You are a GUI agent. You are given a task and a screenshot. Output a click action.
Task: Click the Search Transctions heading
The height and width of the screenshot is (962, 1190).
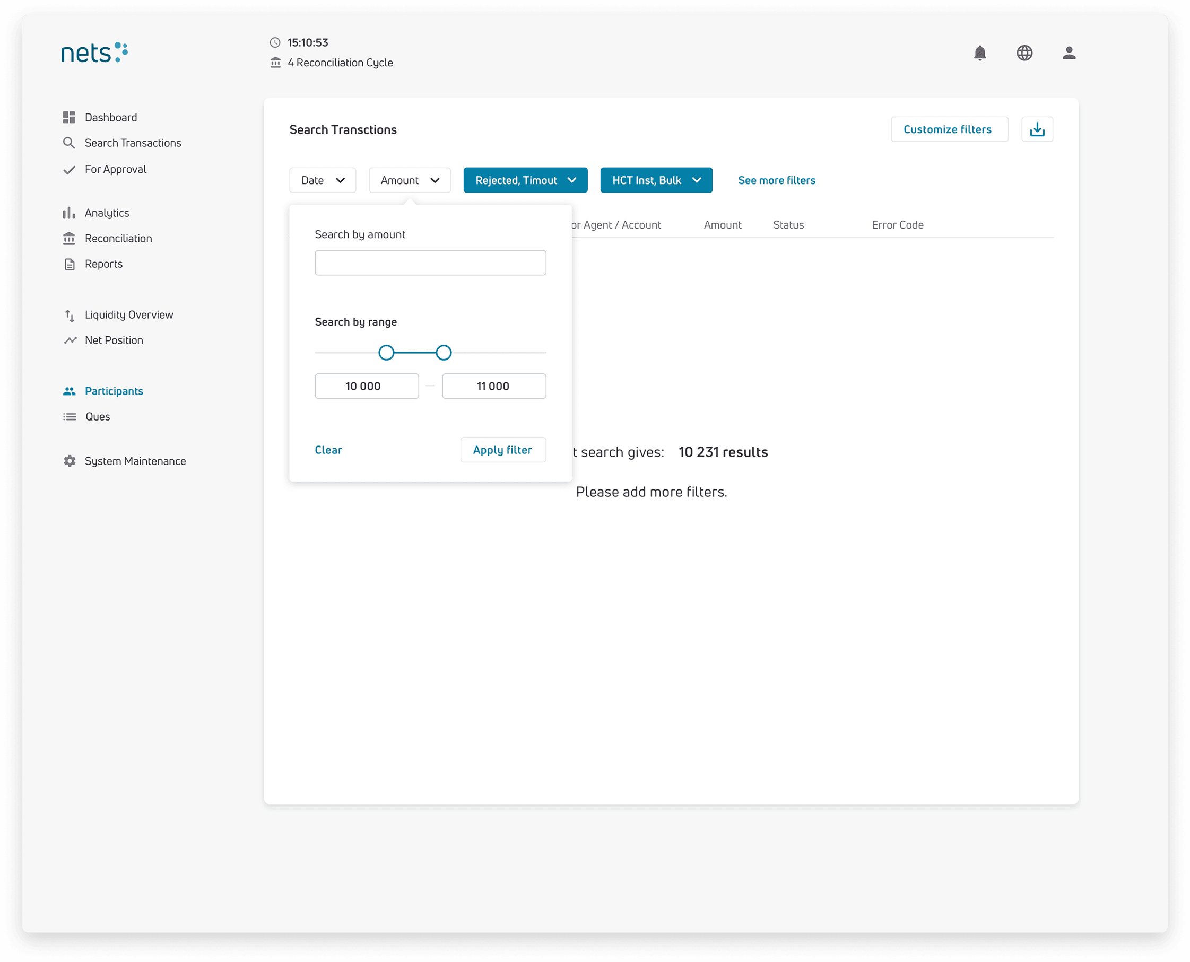[343, 130]
